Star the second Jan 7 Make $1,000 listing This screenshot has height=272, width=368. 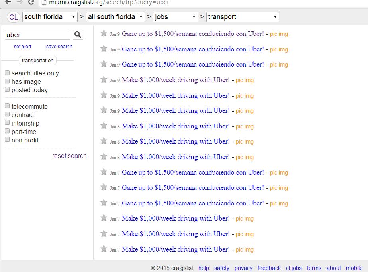104,233
